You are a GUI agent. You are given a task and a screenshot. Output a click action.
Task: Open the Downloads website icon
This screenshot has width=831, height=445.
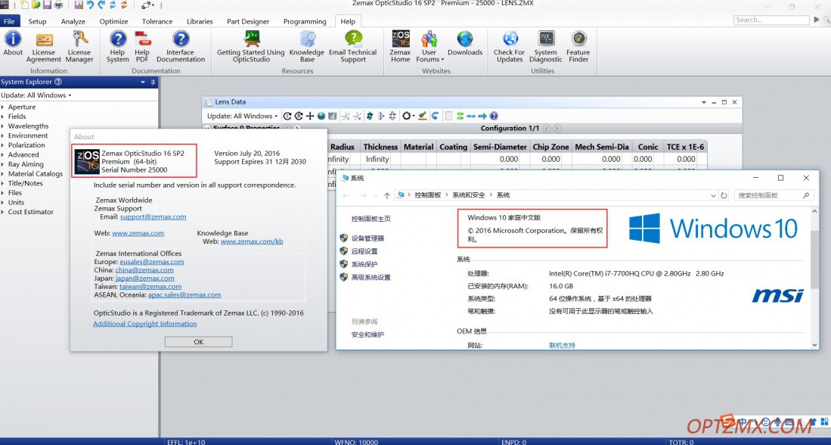click(465, 43)
